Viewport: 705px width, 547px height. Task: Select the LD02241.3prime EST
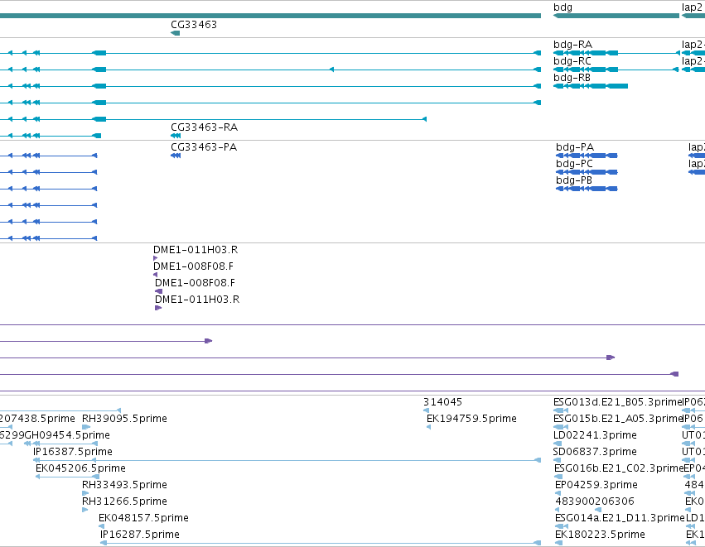pos(558,444)
